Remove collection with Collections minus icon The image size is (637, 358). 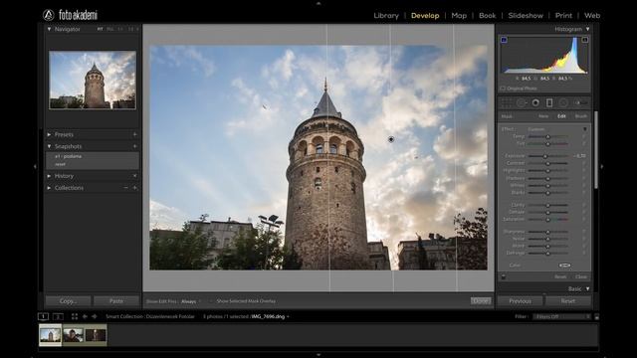pyautogui.click(x=125, y=188)
